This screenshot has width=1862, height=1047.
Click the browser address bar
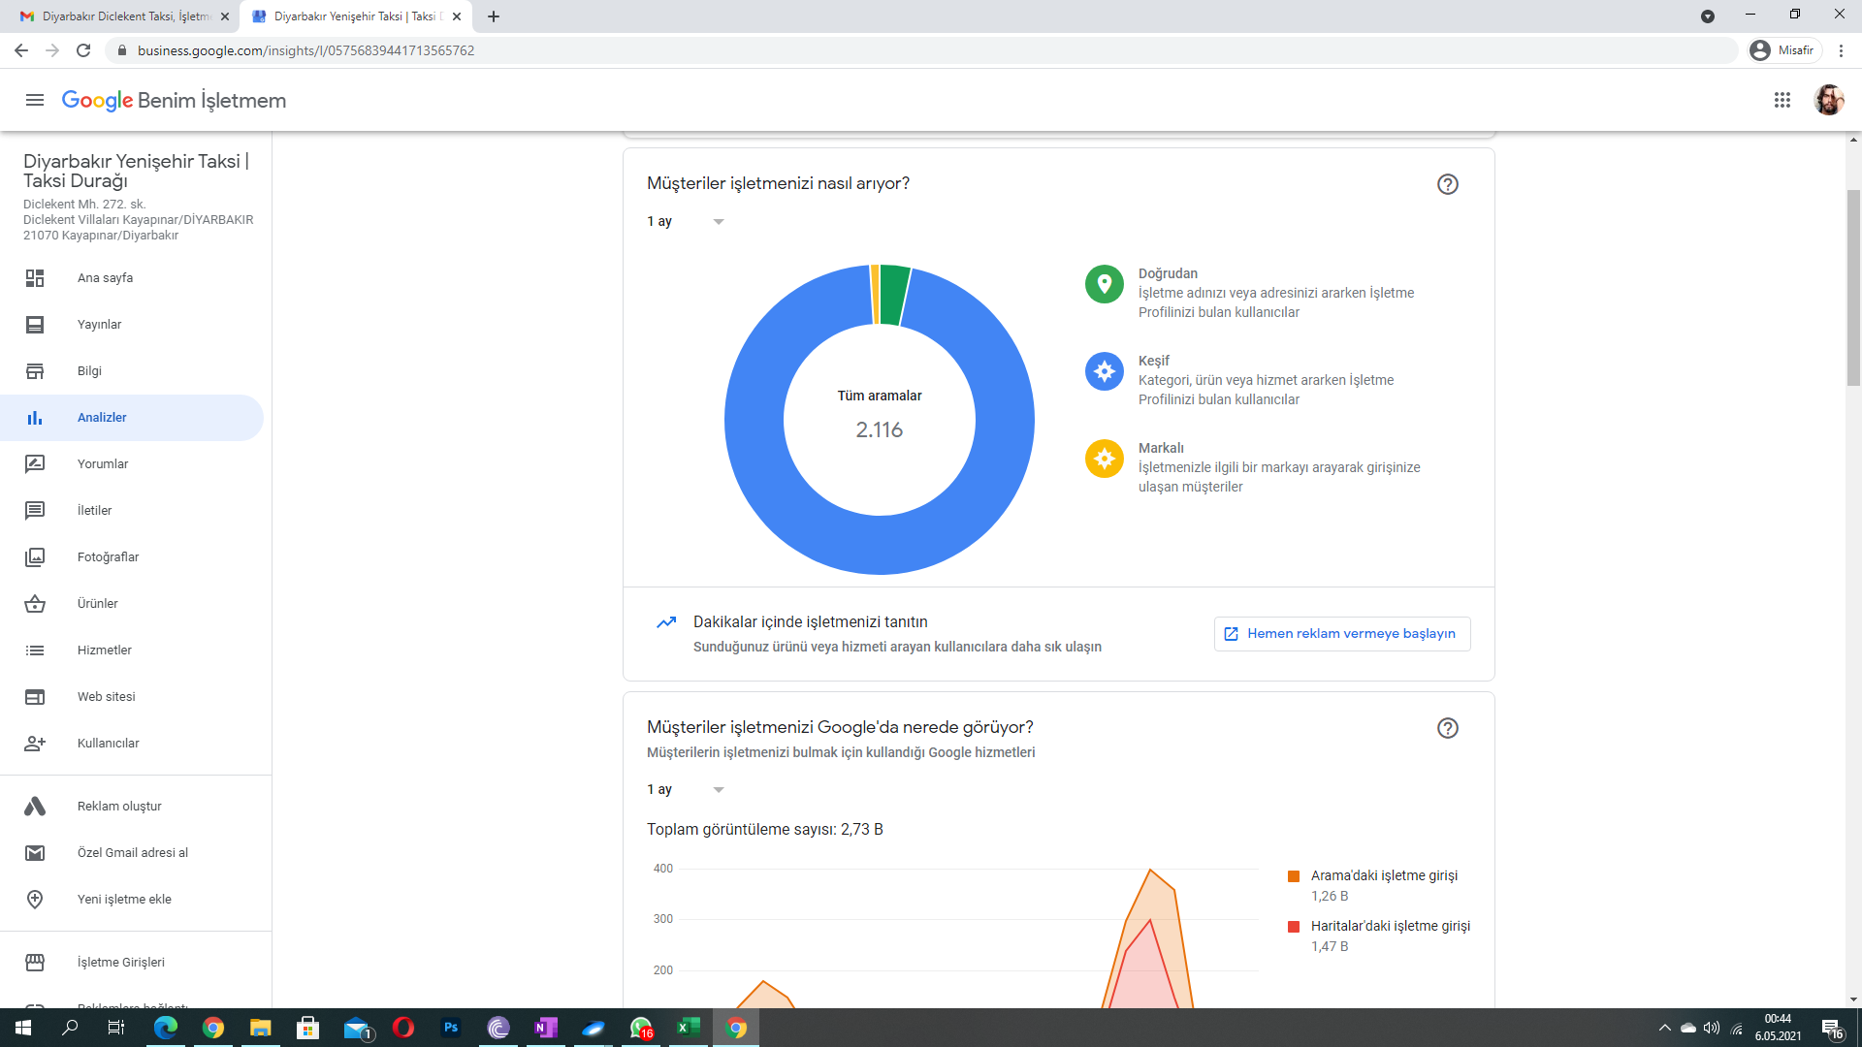click(x=921, y=50)
